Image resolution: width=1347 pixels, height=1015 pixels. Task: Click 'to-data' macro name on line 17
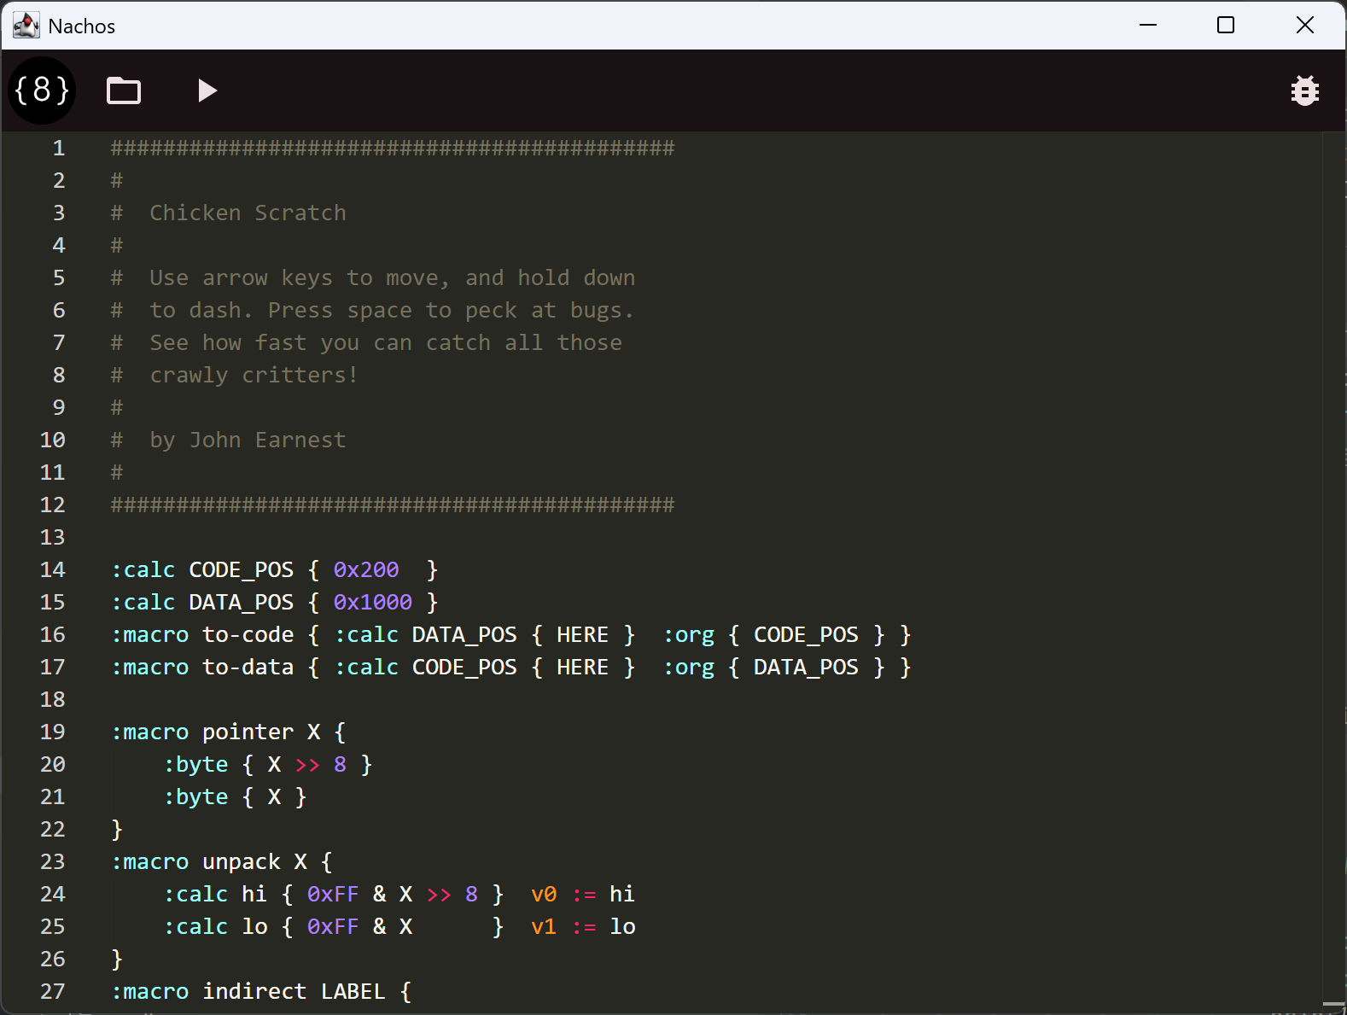pos(248,667)
